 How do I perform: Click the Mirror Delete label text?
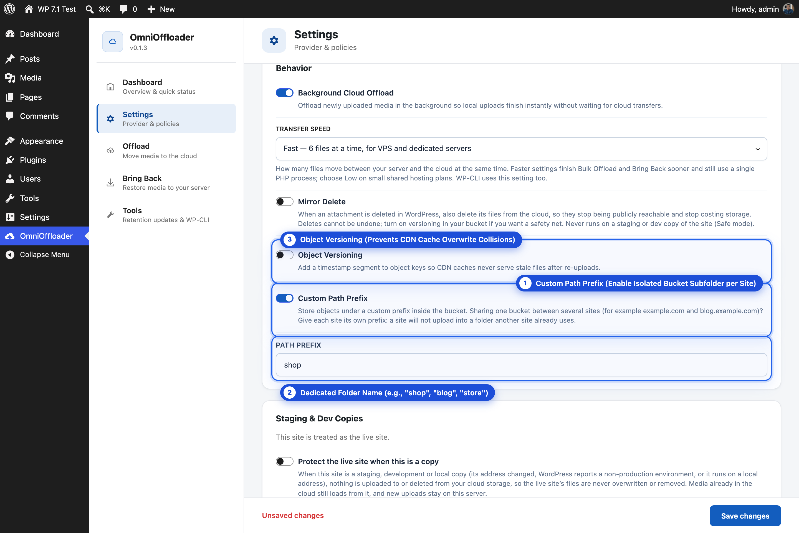click(322, 202)
